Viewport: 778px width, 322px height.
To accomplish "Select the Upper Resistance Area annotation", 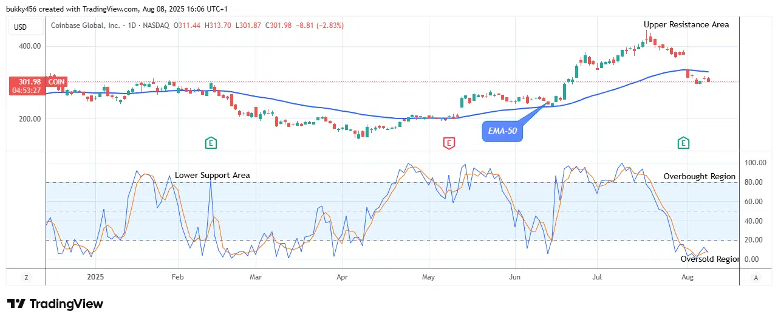I will 686,24.
